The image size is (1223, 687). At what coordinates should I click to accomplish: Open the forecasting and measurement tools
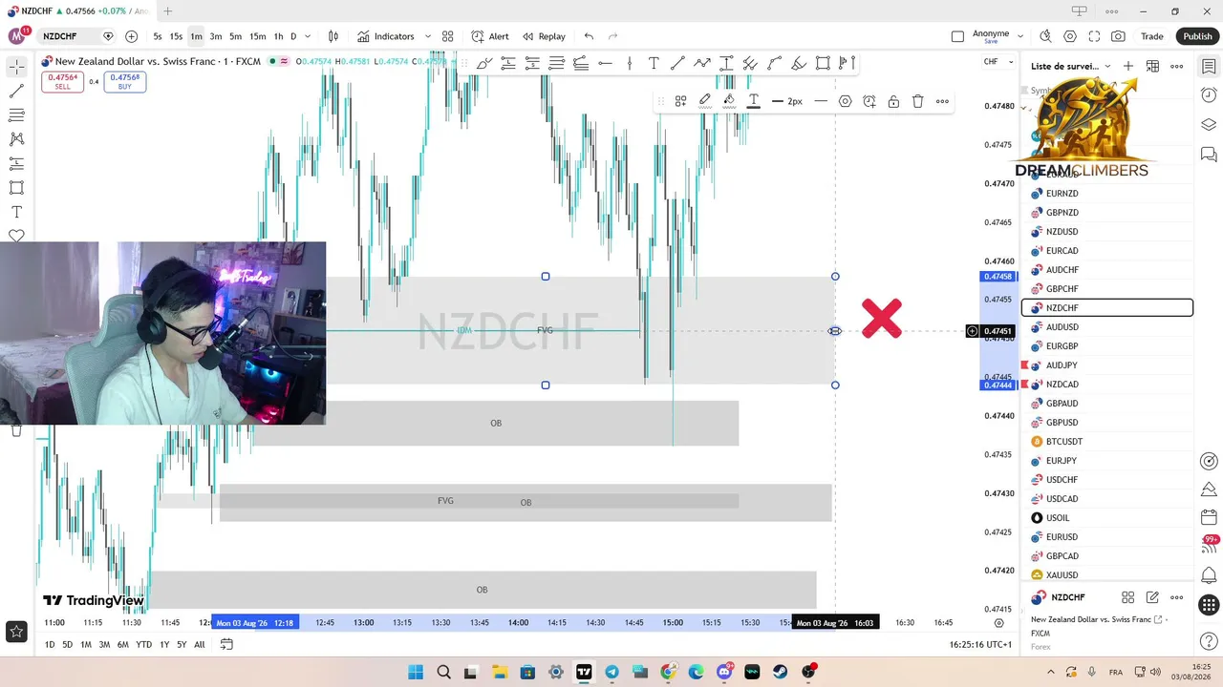(x=16, y=163)
